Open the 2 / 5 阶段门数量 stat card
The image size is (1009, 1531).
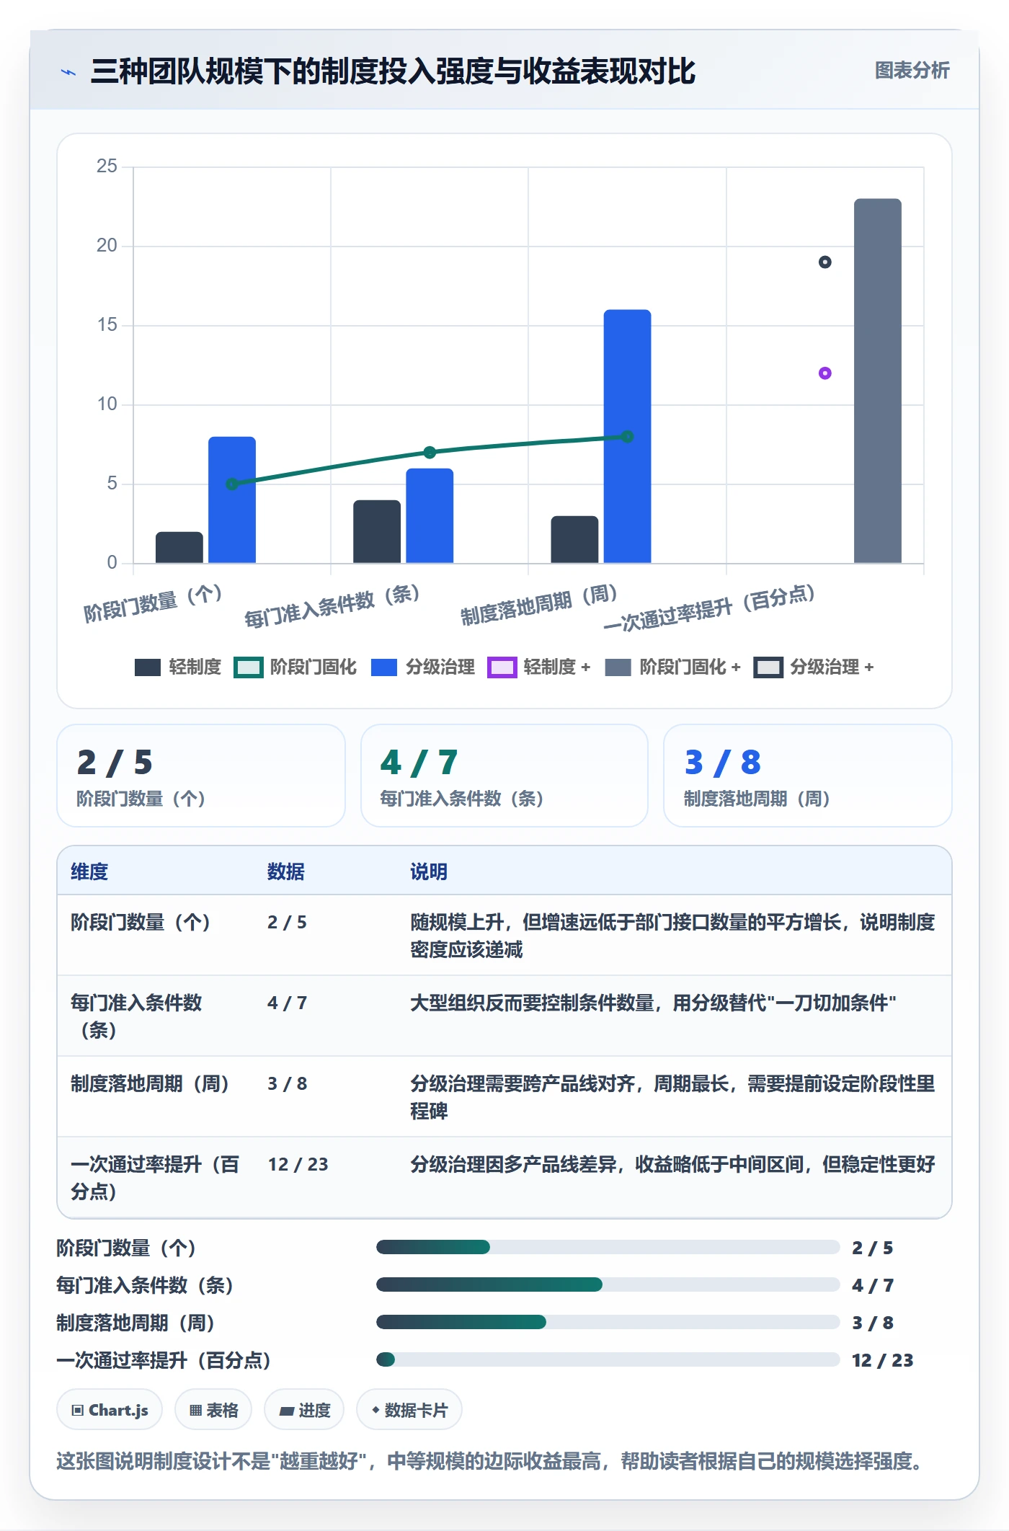[201, 776]
